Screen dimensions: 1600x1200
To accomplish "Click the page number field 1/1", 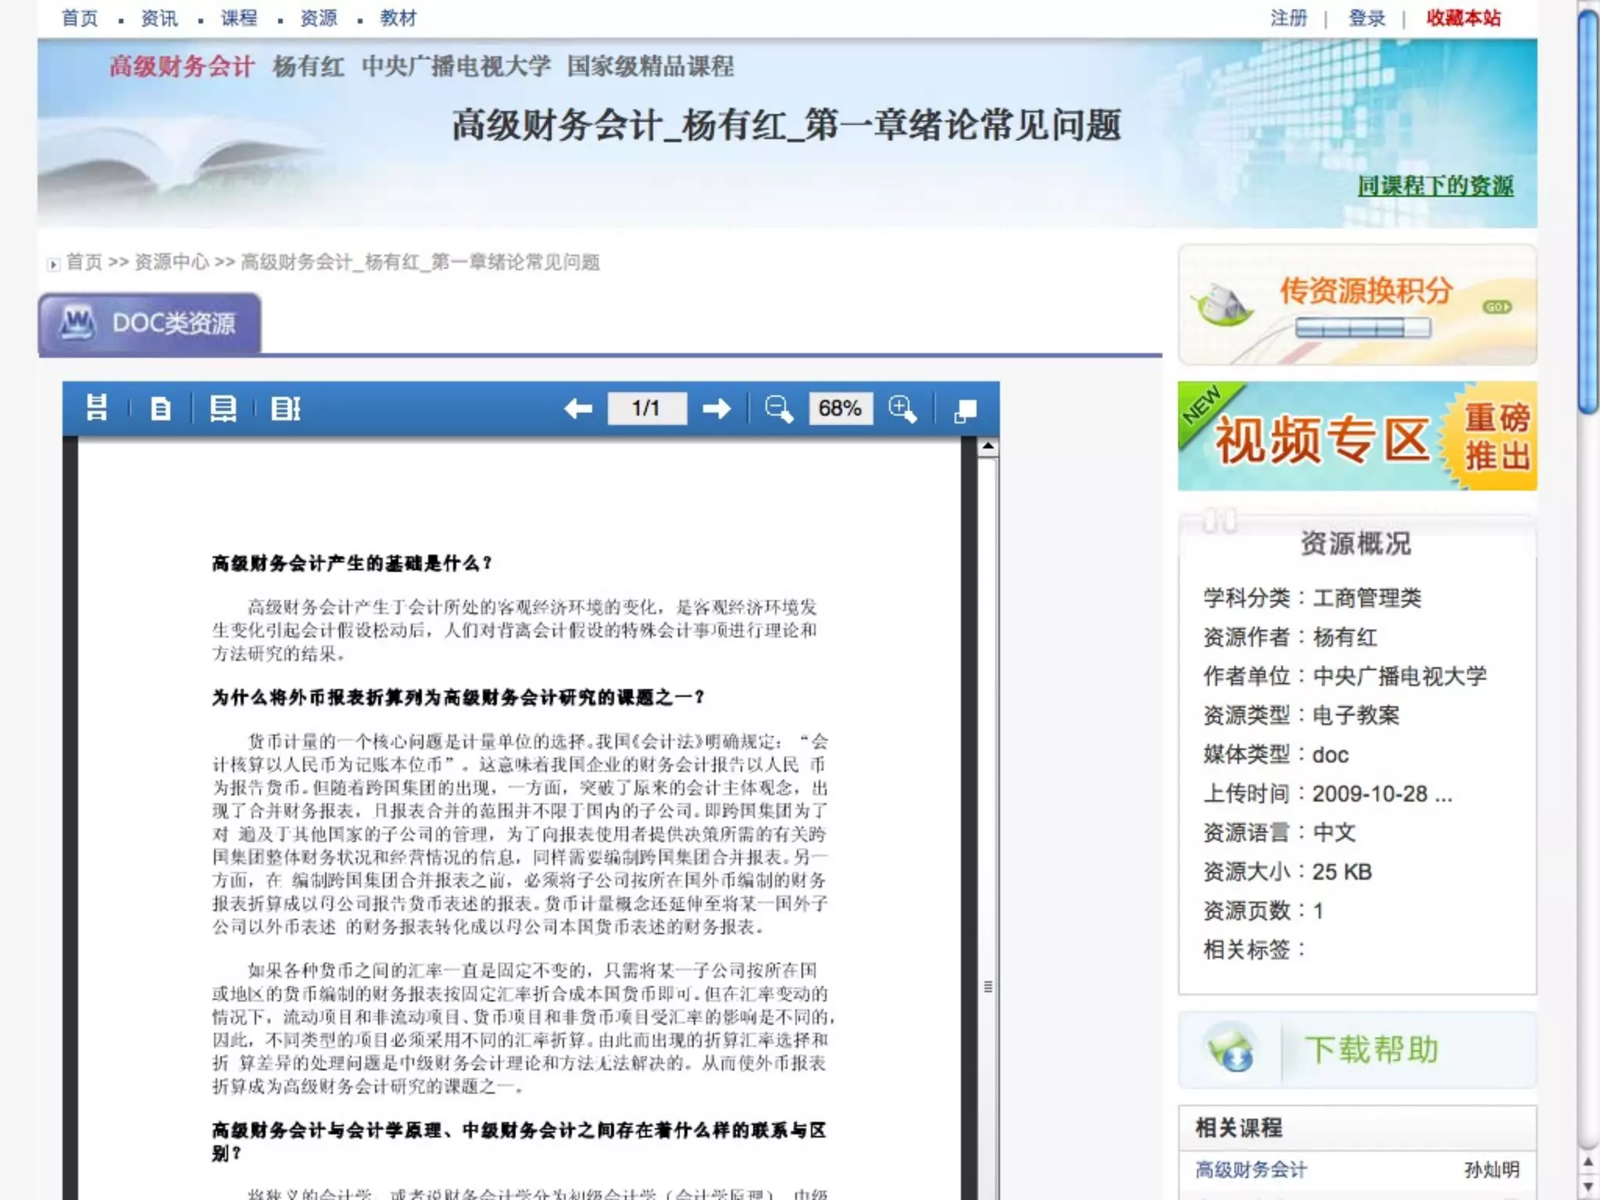I will click(647, 408).
